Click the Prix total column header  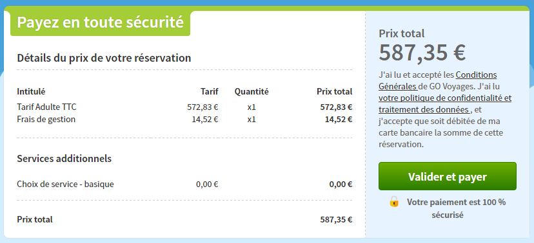tap(335, 91)
